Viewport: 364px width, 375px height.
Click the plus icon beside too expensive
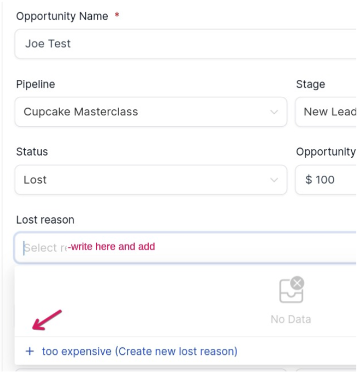pyautogui.click(x=30, y=351)
